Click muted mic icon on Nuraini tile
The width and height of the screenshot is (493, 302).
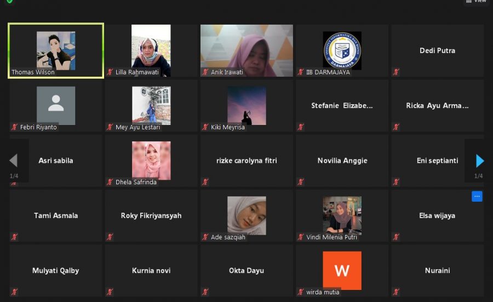click(396, 292)
